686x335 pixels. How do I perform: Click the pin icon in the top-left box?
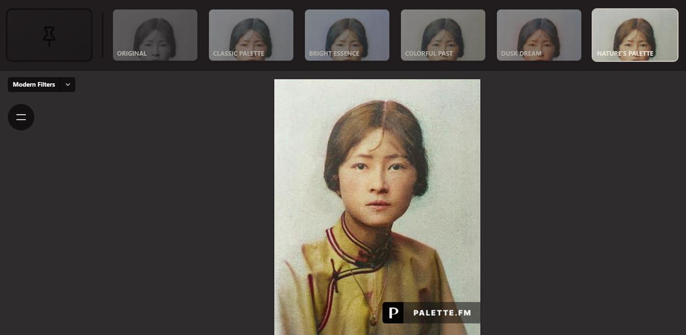click(x=49, y=35)
